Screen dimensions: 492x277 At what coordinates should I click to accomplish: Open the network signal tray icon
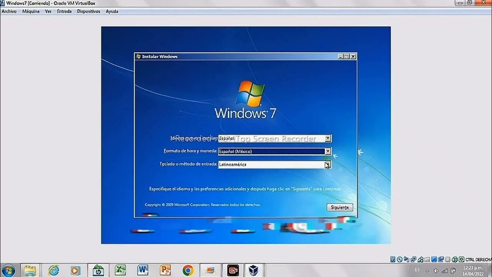pos(445,270)
